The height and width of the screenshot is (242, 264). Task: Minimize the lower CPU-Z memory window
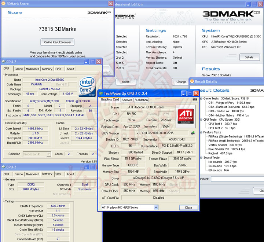pos(87,167)
